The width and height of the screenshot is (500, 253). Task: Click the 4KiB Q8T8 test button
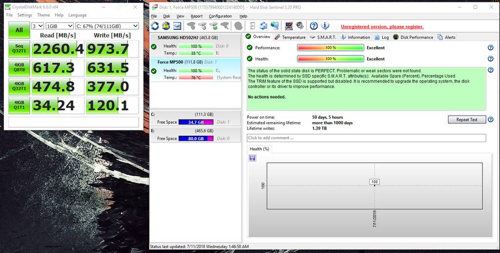(x=19, y=67)
